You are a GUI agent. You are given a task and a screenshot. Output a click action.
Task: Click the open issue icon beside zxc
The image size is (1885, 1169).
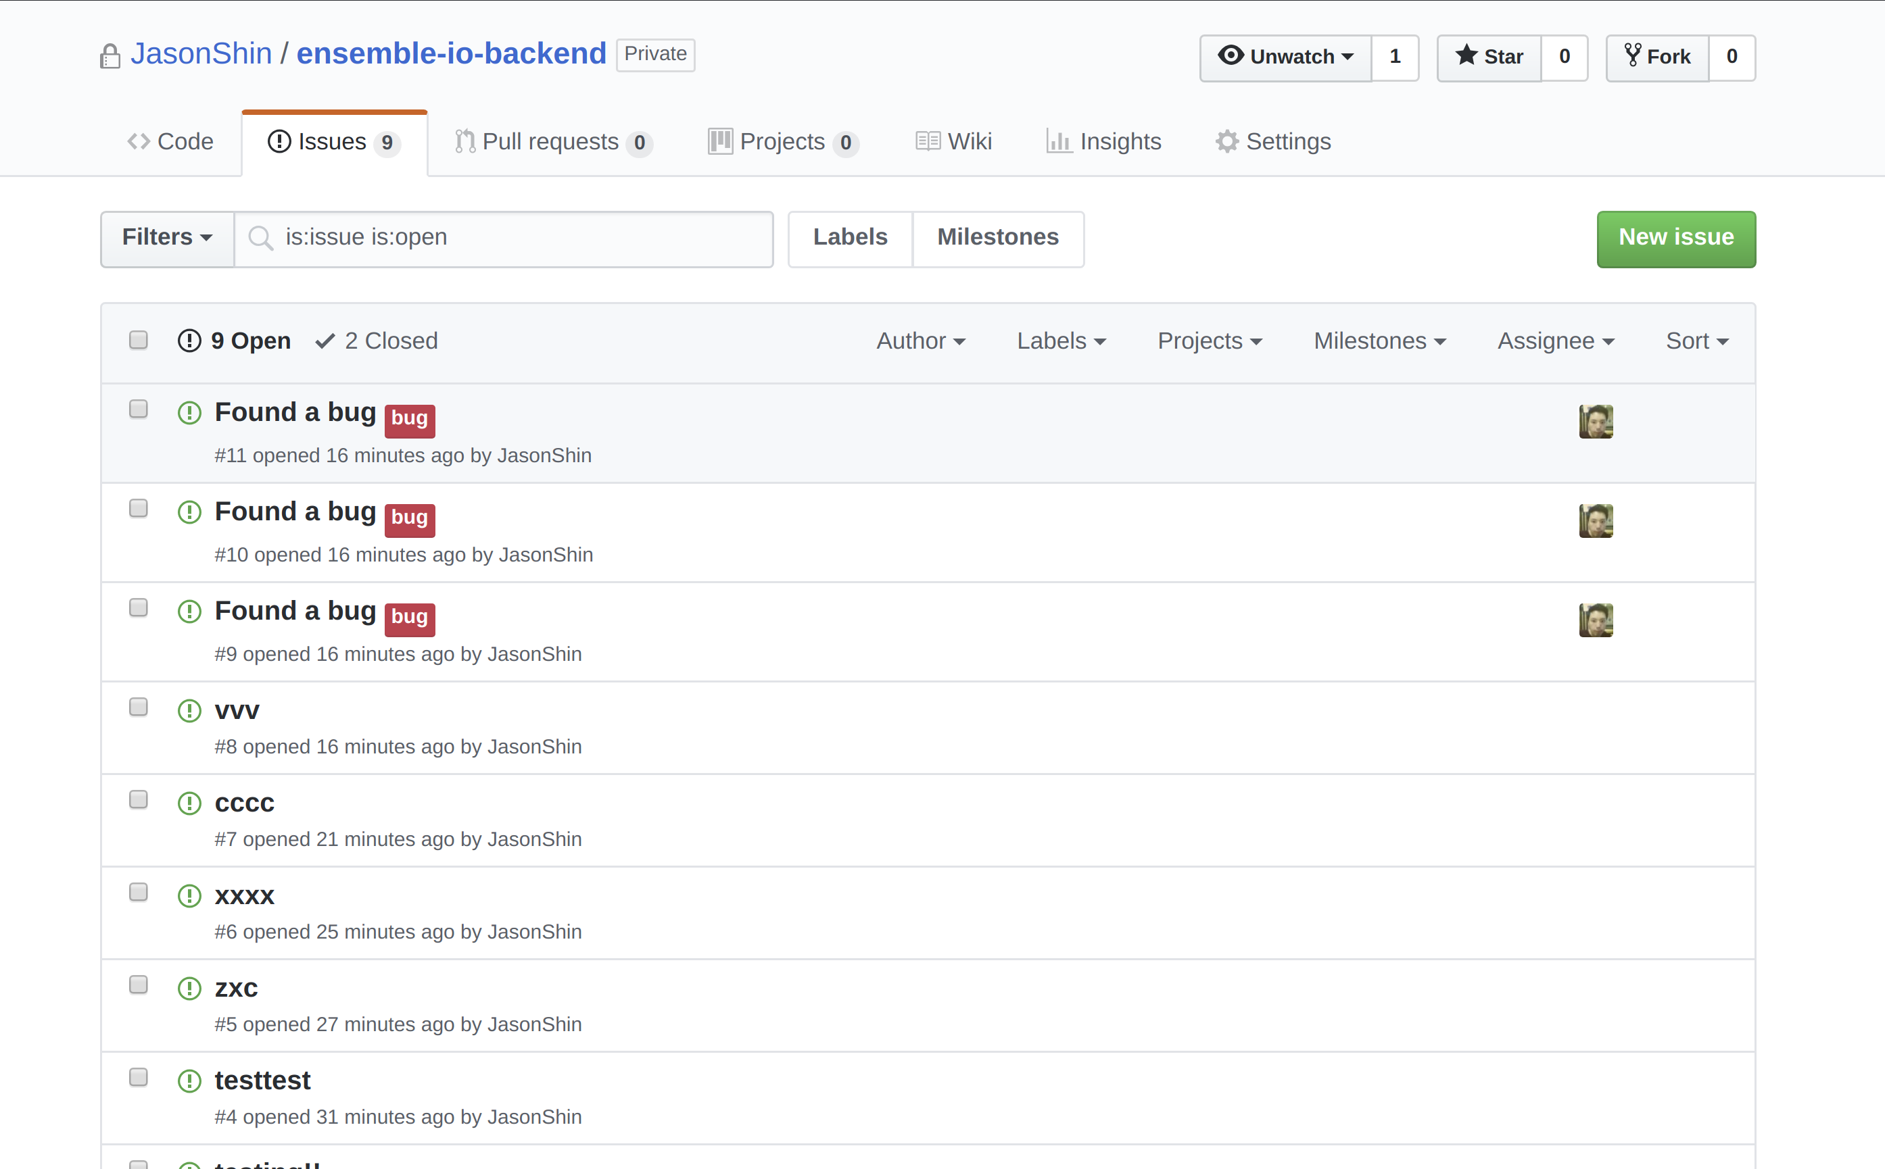pos(189,988)
